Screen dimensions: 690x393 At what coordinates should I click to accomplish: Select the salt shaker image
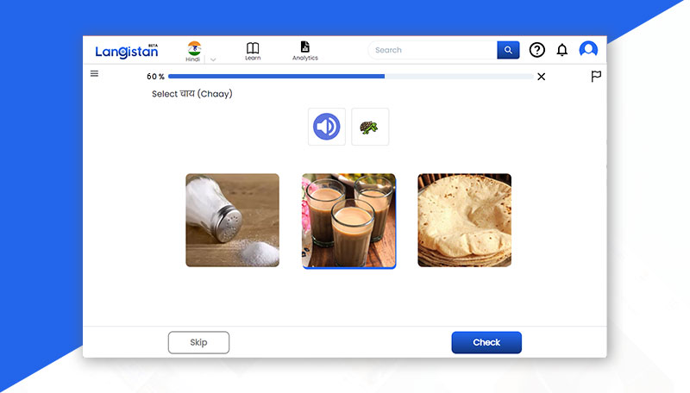tap(232, 220)
